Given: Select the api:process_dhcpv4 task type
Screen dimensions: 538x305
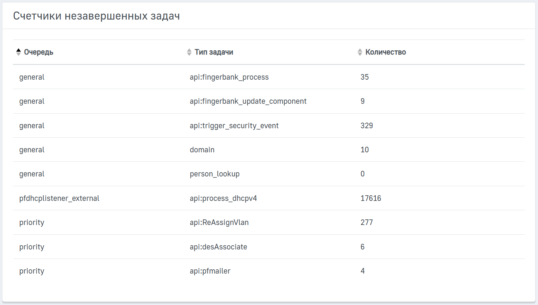Looking at the screenshot, I should tap(223, 198).
